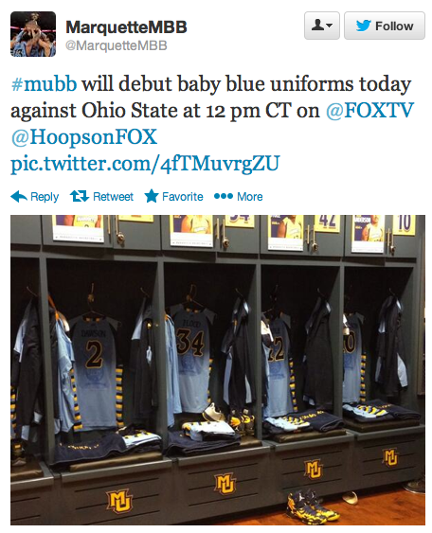432x533 pixels.
Task: Click the Reply text label
Action: click(45, 197)
